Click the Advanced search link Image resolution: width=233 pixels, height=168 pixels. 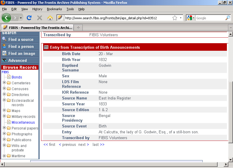coord(17,60)
